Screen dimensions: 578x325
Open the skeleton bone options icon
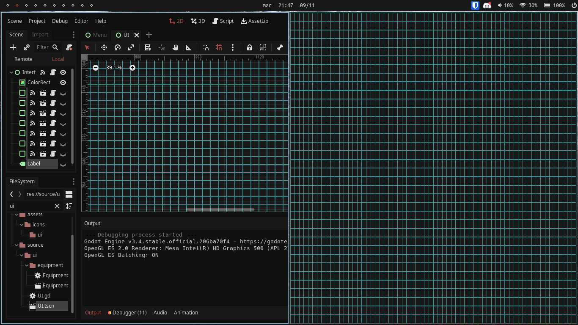click(280, 47)
